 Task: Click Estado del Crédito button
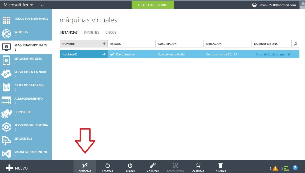click(153, 5)
